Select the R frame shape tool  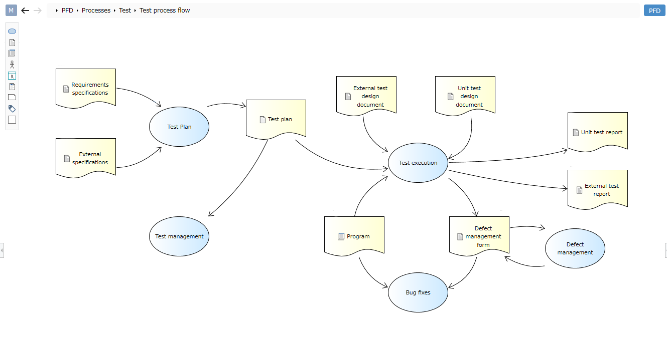point(12,76)
